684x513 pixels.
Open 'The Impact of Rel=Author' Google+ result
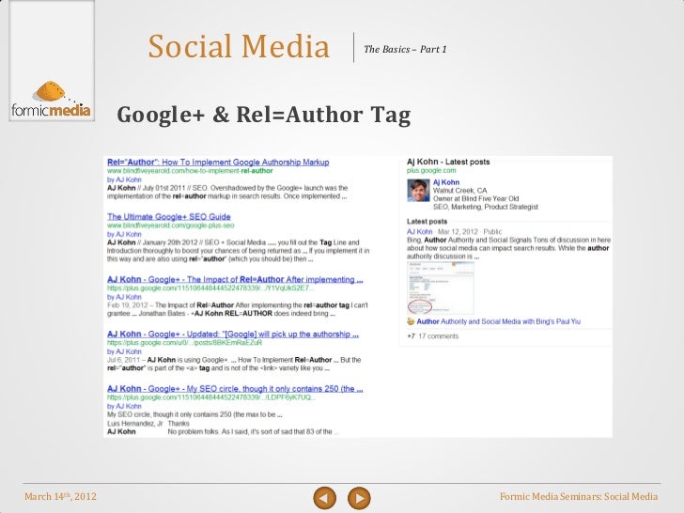point(235,280)
